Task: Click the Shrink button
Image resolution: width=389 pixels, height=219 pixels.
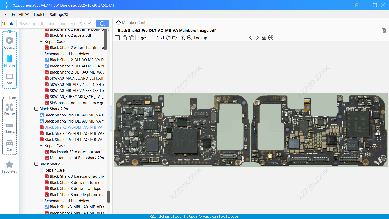Action: (7, 23)
